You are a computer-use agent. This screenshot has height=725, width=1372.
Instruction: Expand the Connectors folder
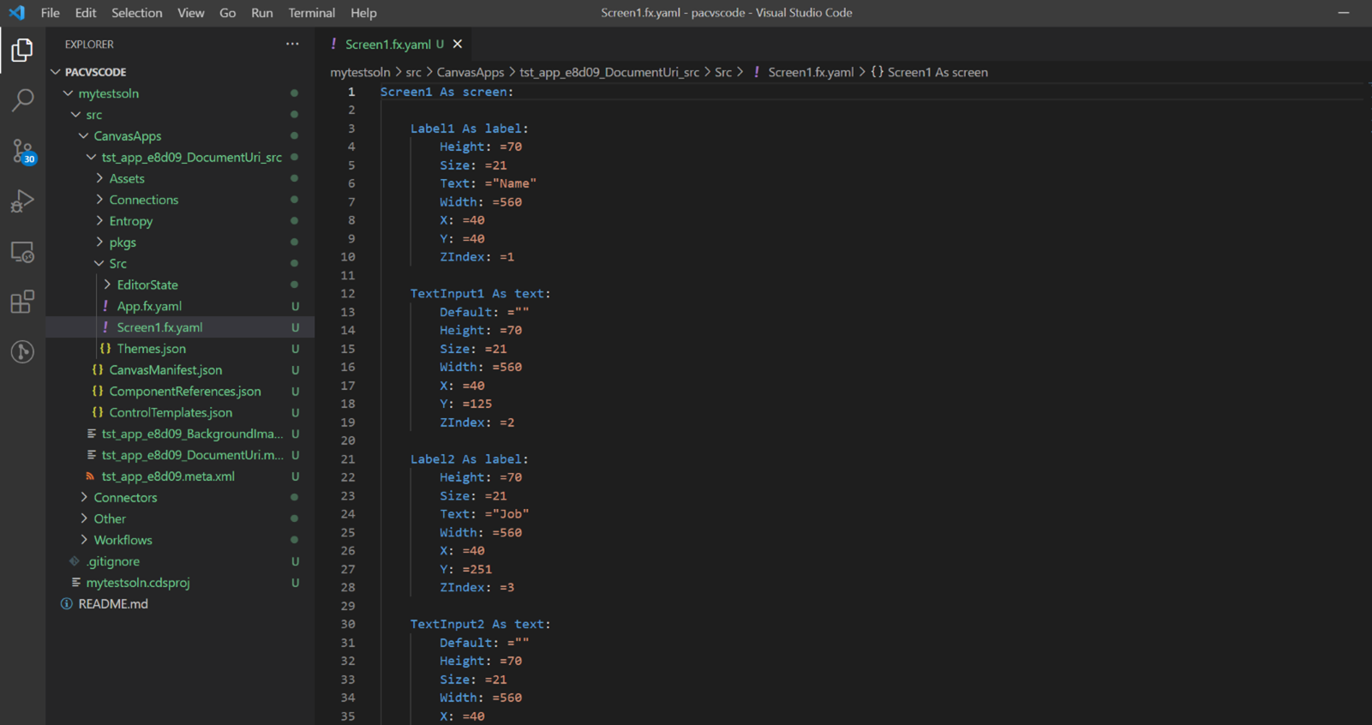125,497
